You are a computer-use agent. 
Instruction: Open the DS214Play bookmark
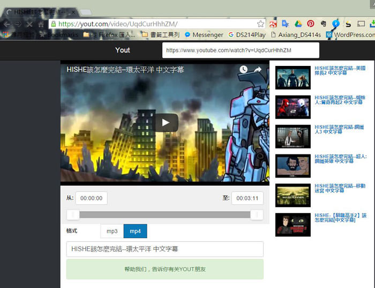[x=246, y=35]
